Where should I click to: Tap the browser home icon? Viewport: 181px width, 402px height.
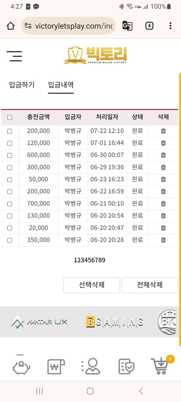(x=11, y=26)
